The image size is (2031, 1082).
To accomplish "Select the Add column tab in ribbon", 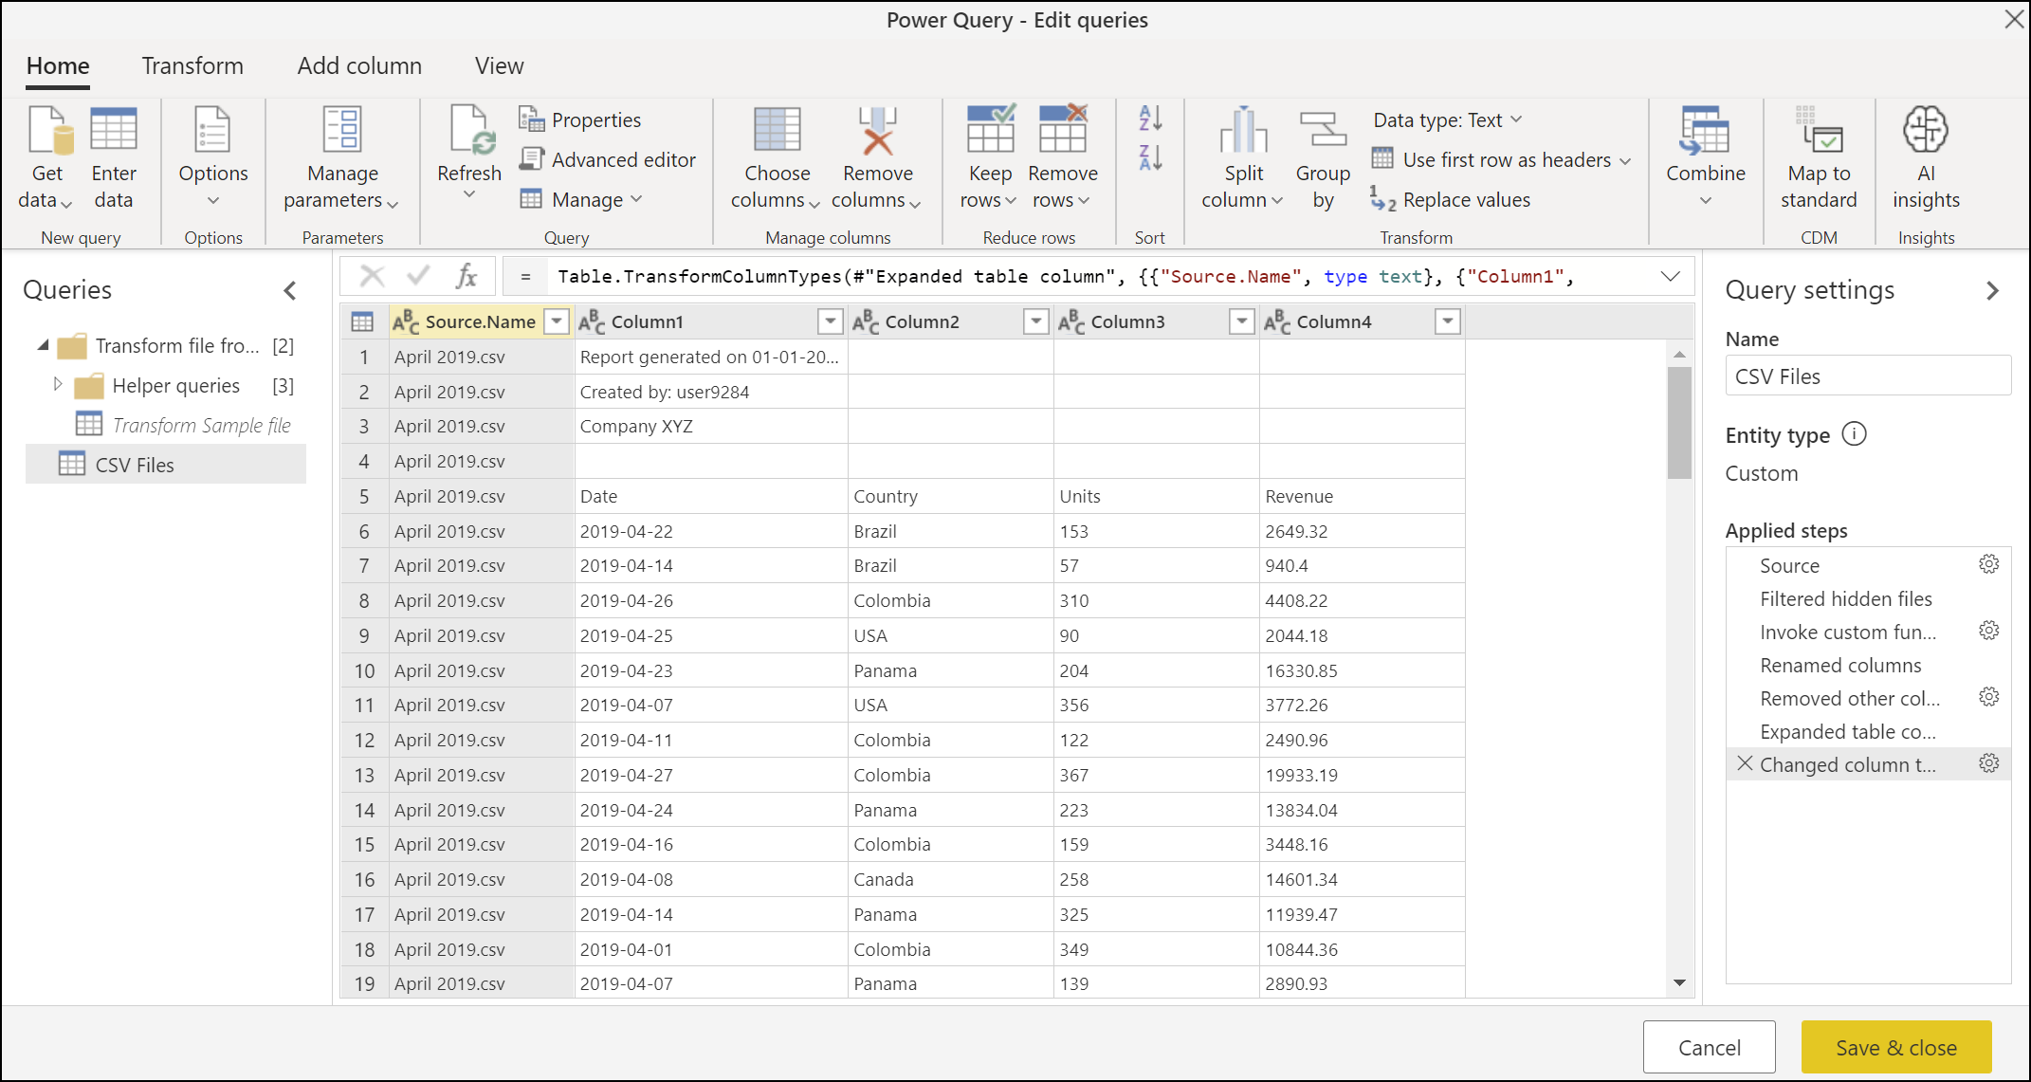I will click(358, 64).
